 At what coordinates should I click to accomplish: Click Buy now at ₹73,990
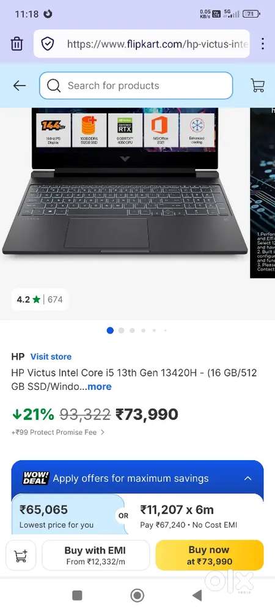click(210, 555)
